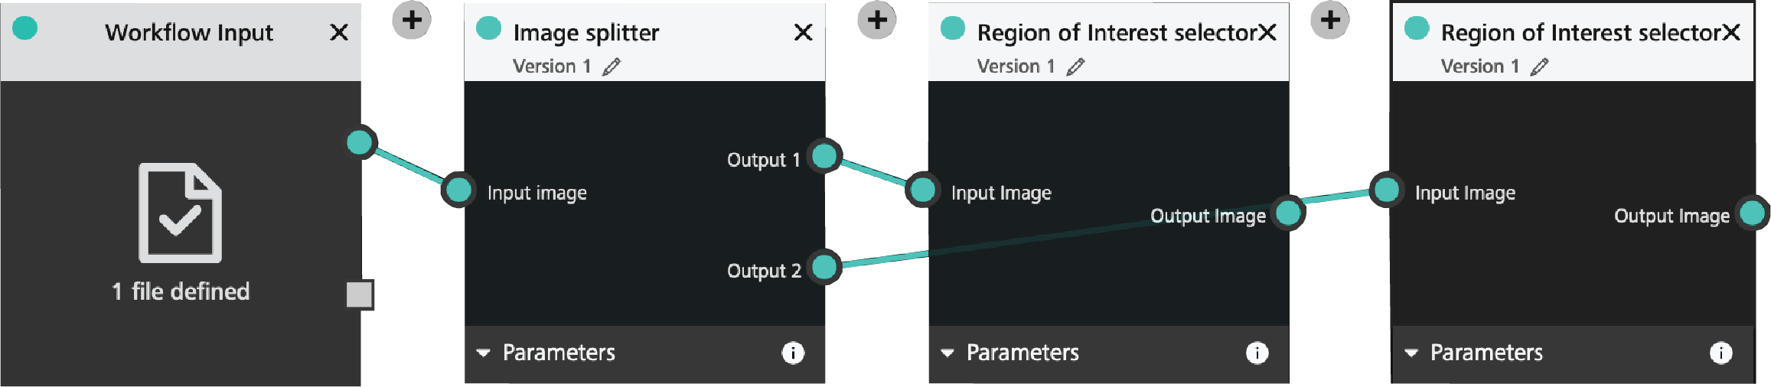Show info for the middle Region of Interest selector parameters
The height and width of the screenshot is (387, 1771).
pos(1257,353)
